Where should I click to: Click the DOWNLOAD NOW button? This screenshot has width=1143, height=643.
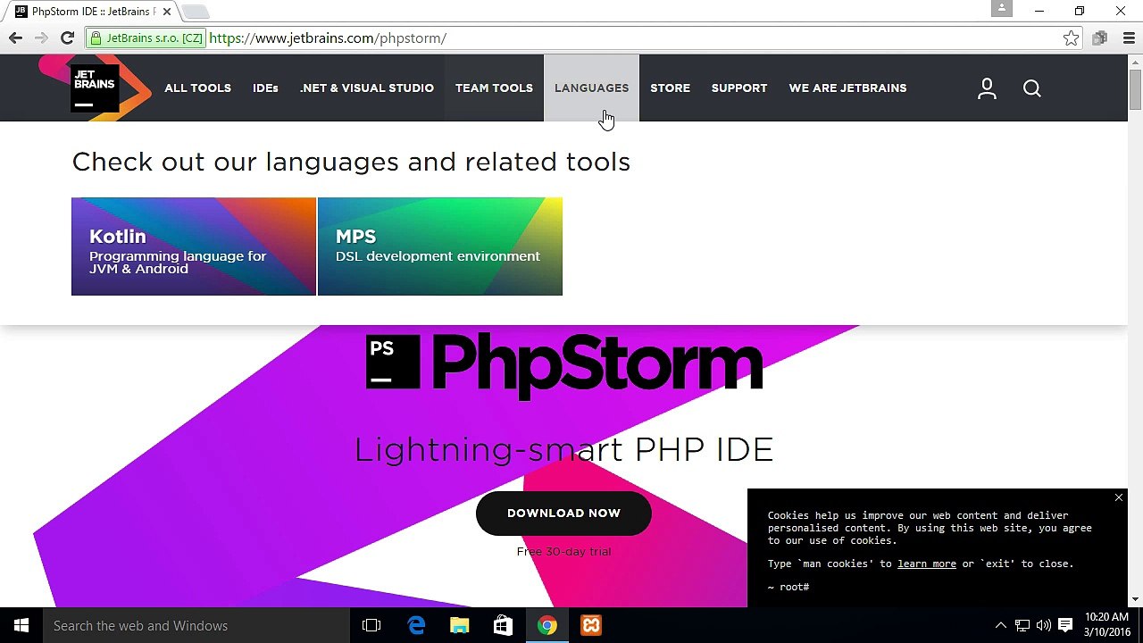[x=563, y=514]
